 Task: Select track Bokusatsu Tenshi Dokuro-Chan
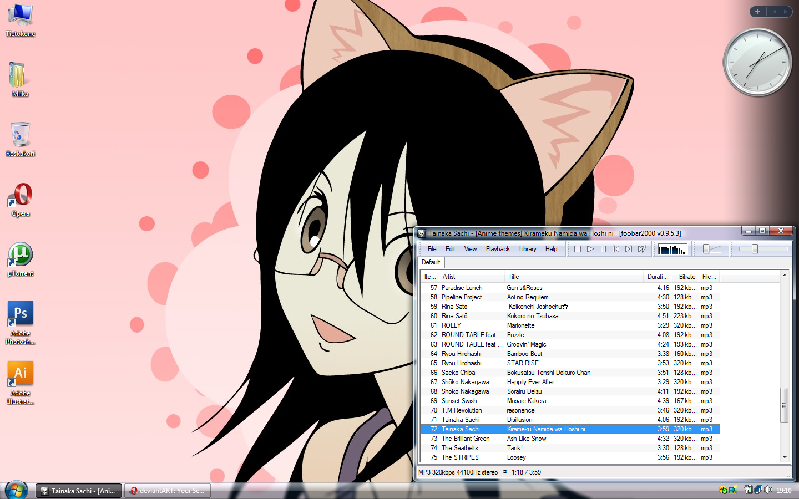[570, 373]
